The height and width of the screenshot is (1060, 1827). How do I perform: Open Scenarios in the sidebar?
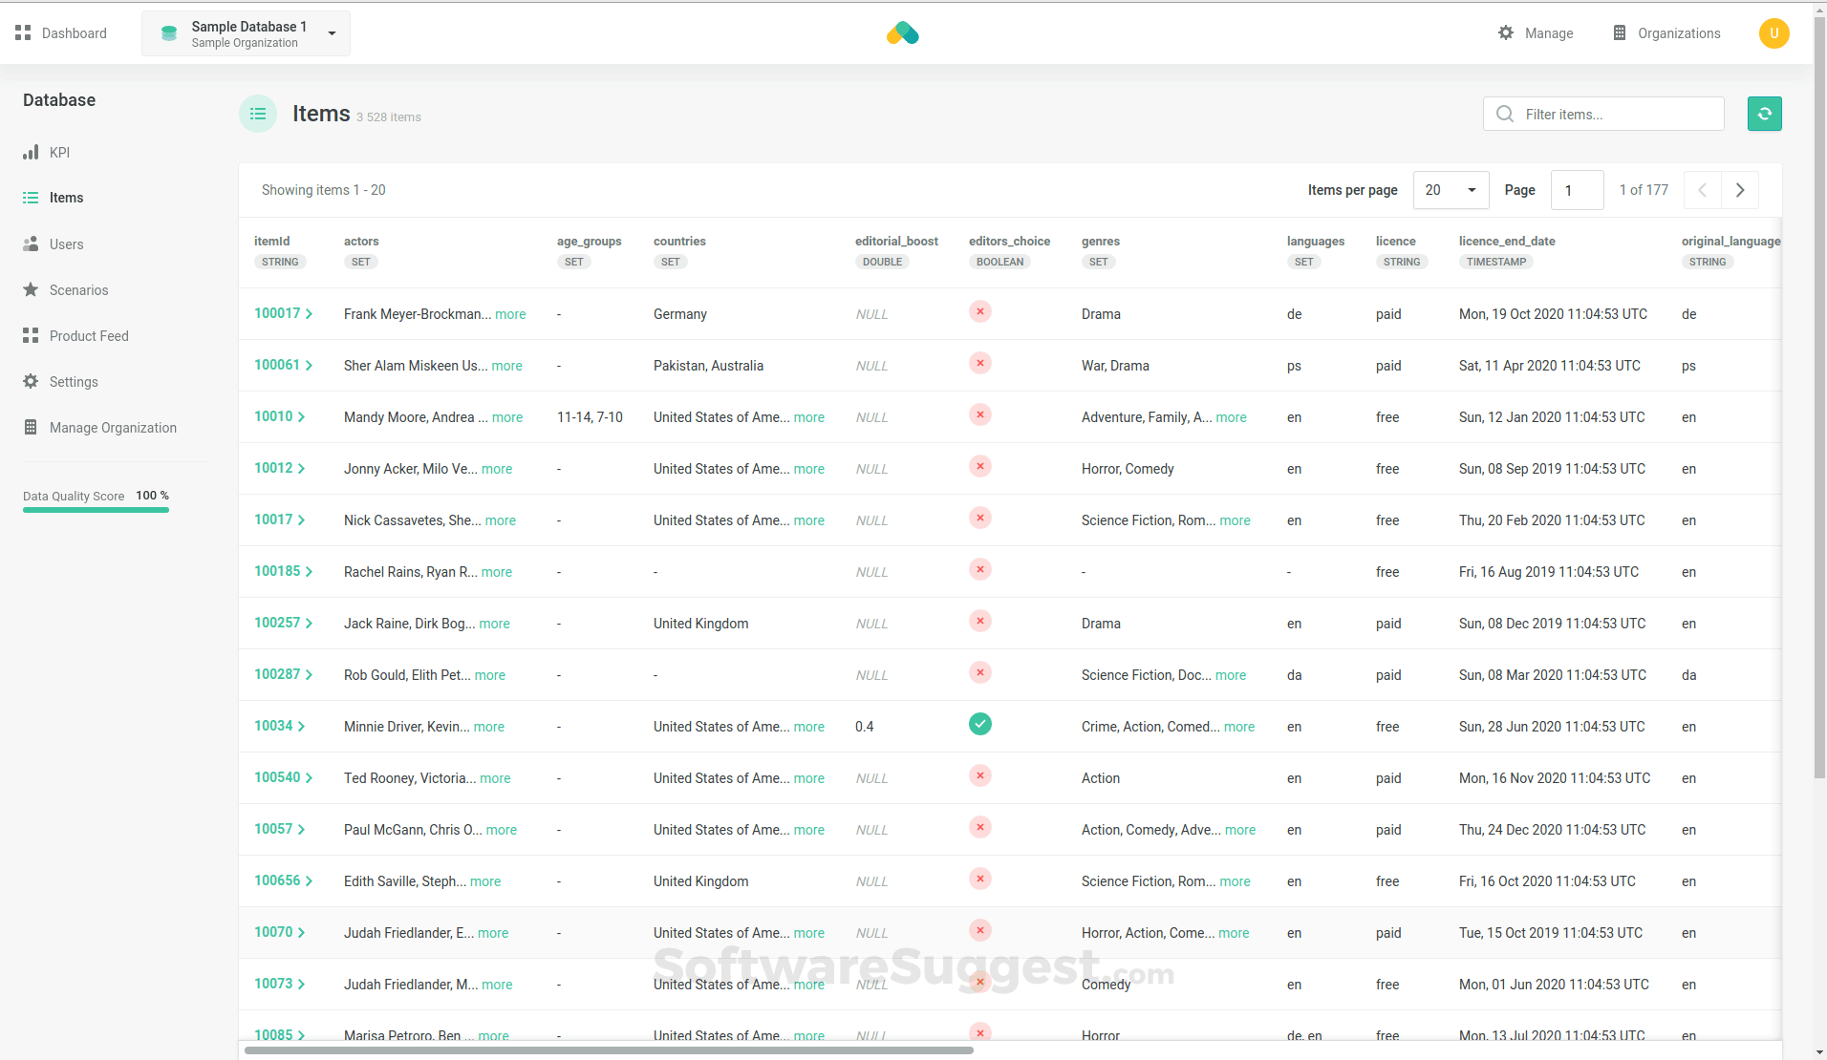[78, 290]
